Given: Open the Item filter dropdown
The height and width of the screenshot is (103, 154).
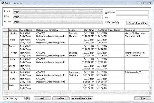Looking at the screenshot, I should (x=58, y=17).
